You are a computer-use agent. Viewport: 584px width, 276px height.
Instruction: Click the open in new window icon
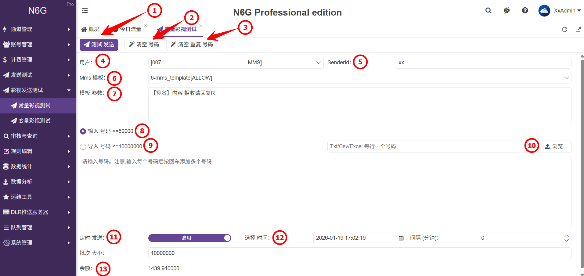[578, 29]
